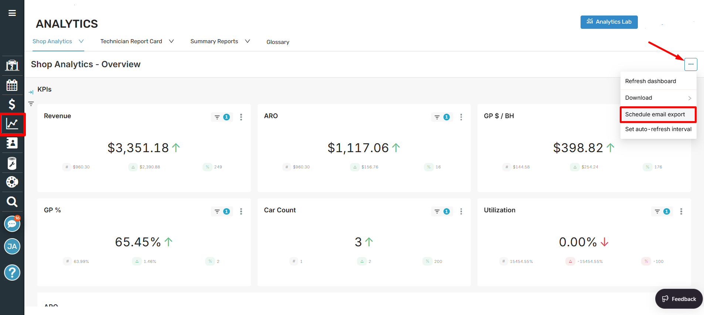The height and width of the screenshot is (315, 704).
Task: Click Revenue percent change 249
Action: click(218, 167)
